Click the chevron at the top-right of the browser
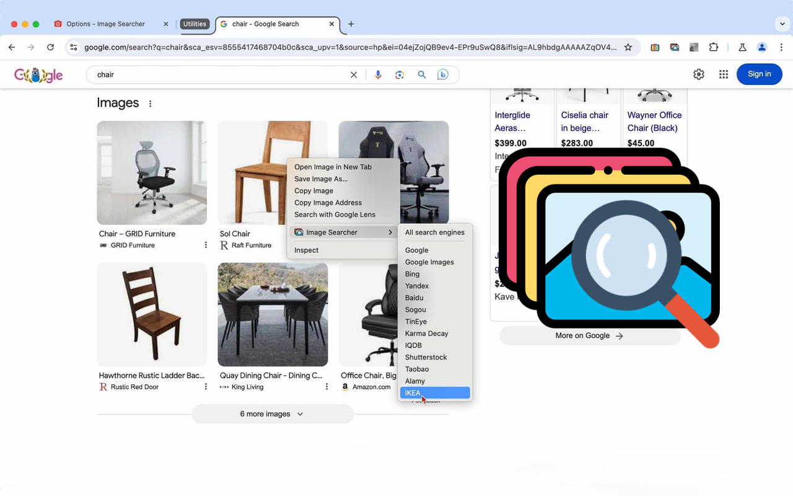793x496 pixels. click(782, 24)
